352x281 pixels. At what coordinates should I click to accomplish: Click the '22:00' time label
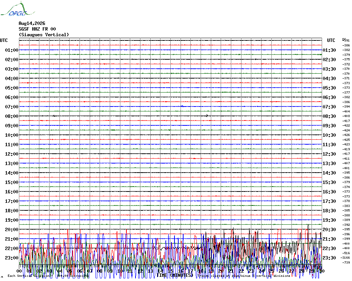12,248
